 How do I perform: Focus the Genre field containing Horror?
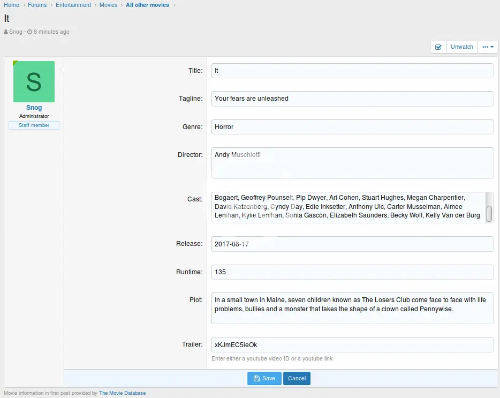(x=352, y=127)
